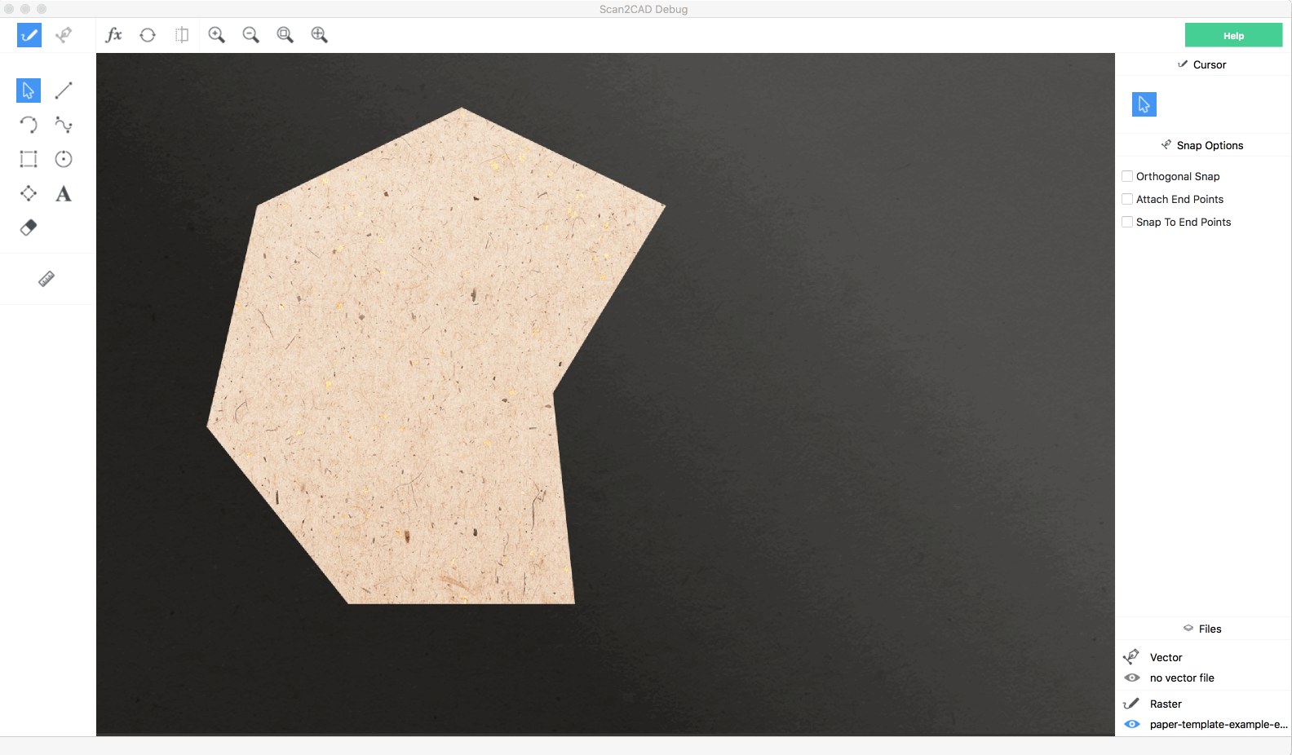Choose the Bezier curve tool

[64, 125]
